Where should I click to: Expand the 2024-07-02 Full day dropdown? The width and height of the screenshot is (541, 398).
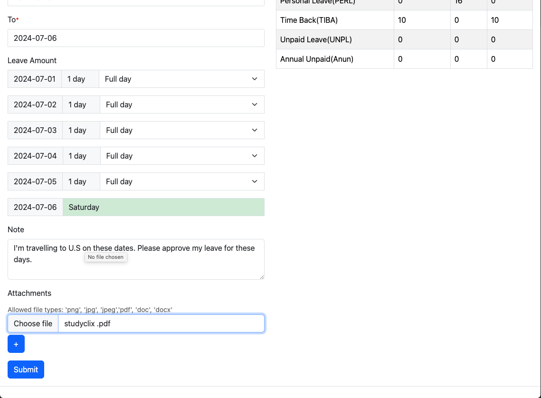pos(182,104)
